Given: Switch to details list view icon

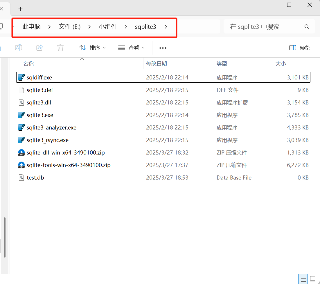Looking at the screenshot, I should coord(303,279).
